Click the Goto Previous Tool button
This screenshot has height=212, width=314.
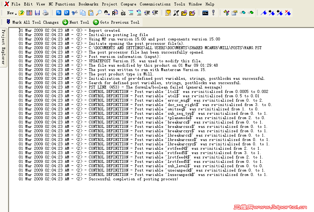pyautogui.click(x=117, y=21)
